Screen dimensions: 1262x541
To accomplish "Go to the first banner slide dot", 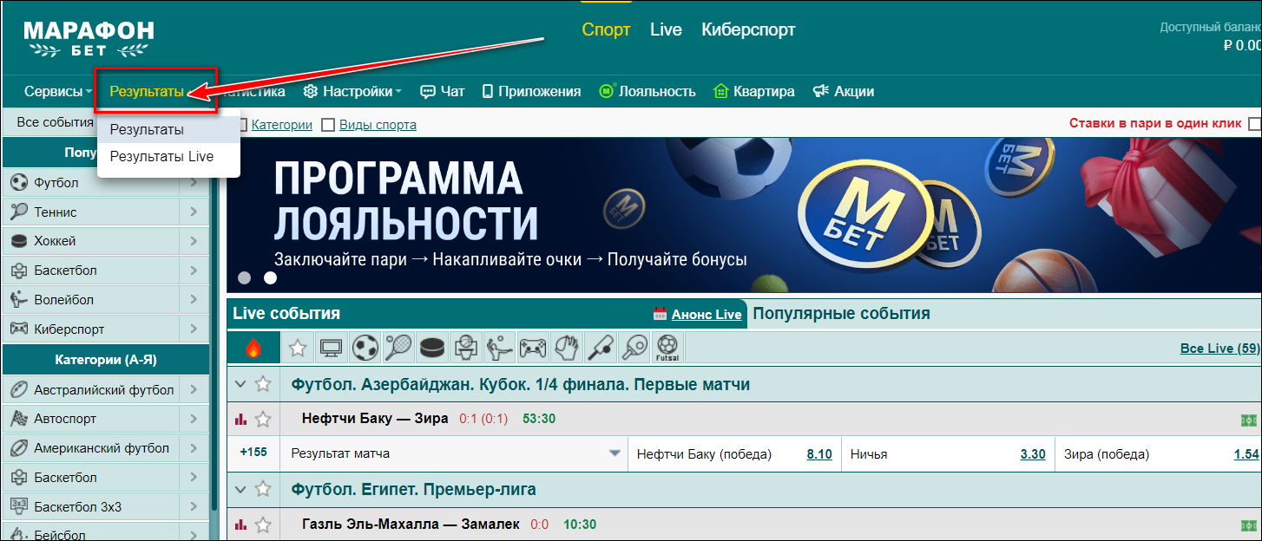I will tap(245, 278).
